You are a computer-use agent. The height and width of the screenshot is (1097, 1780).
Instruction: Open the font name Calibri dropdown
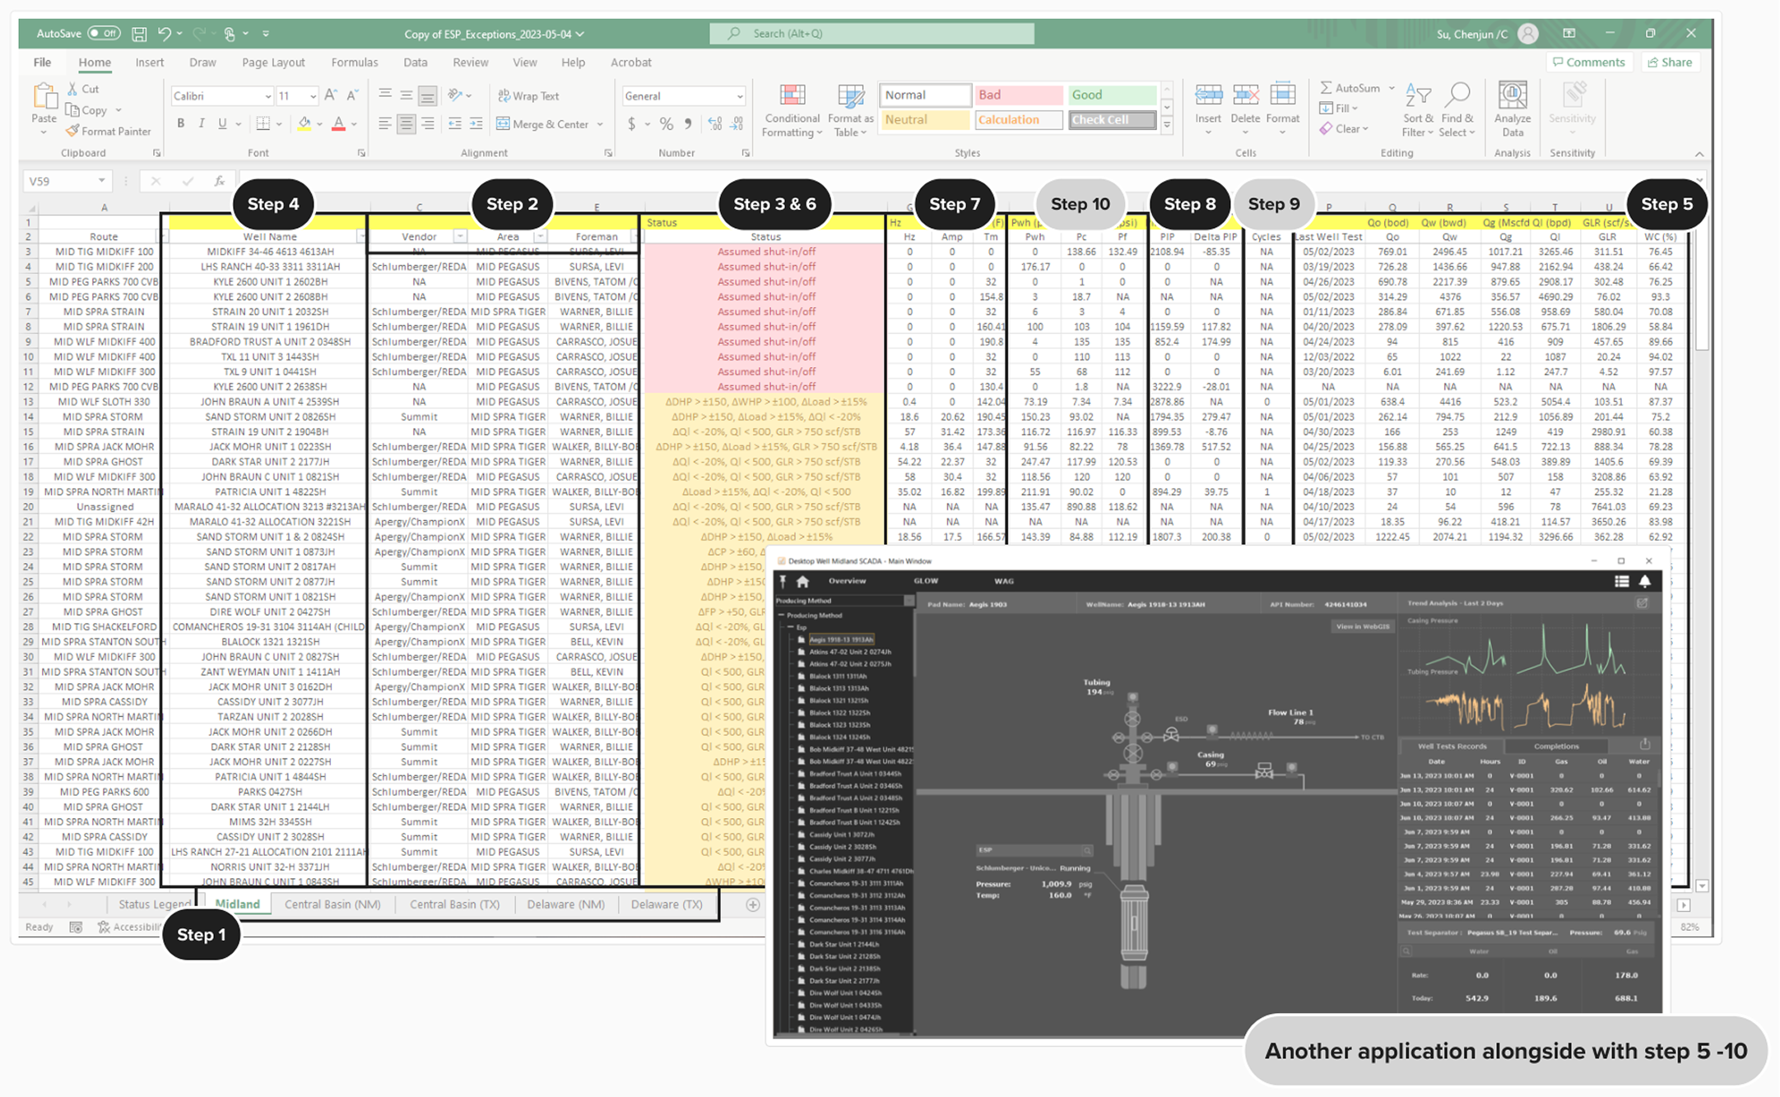[267, 96]
